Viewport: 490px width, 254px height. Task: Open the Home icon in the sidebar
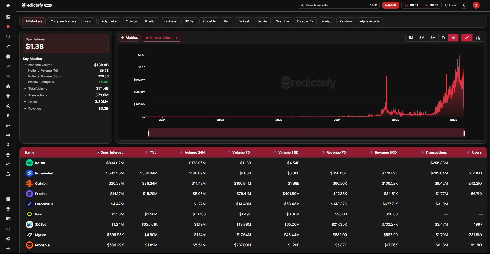(x=8, y=5)
